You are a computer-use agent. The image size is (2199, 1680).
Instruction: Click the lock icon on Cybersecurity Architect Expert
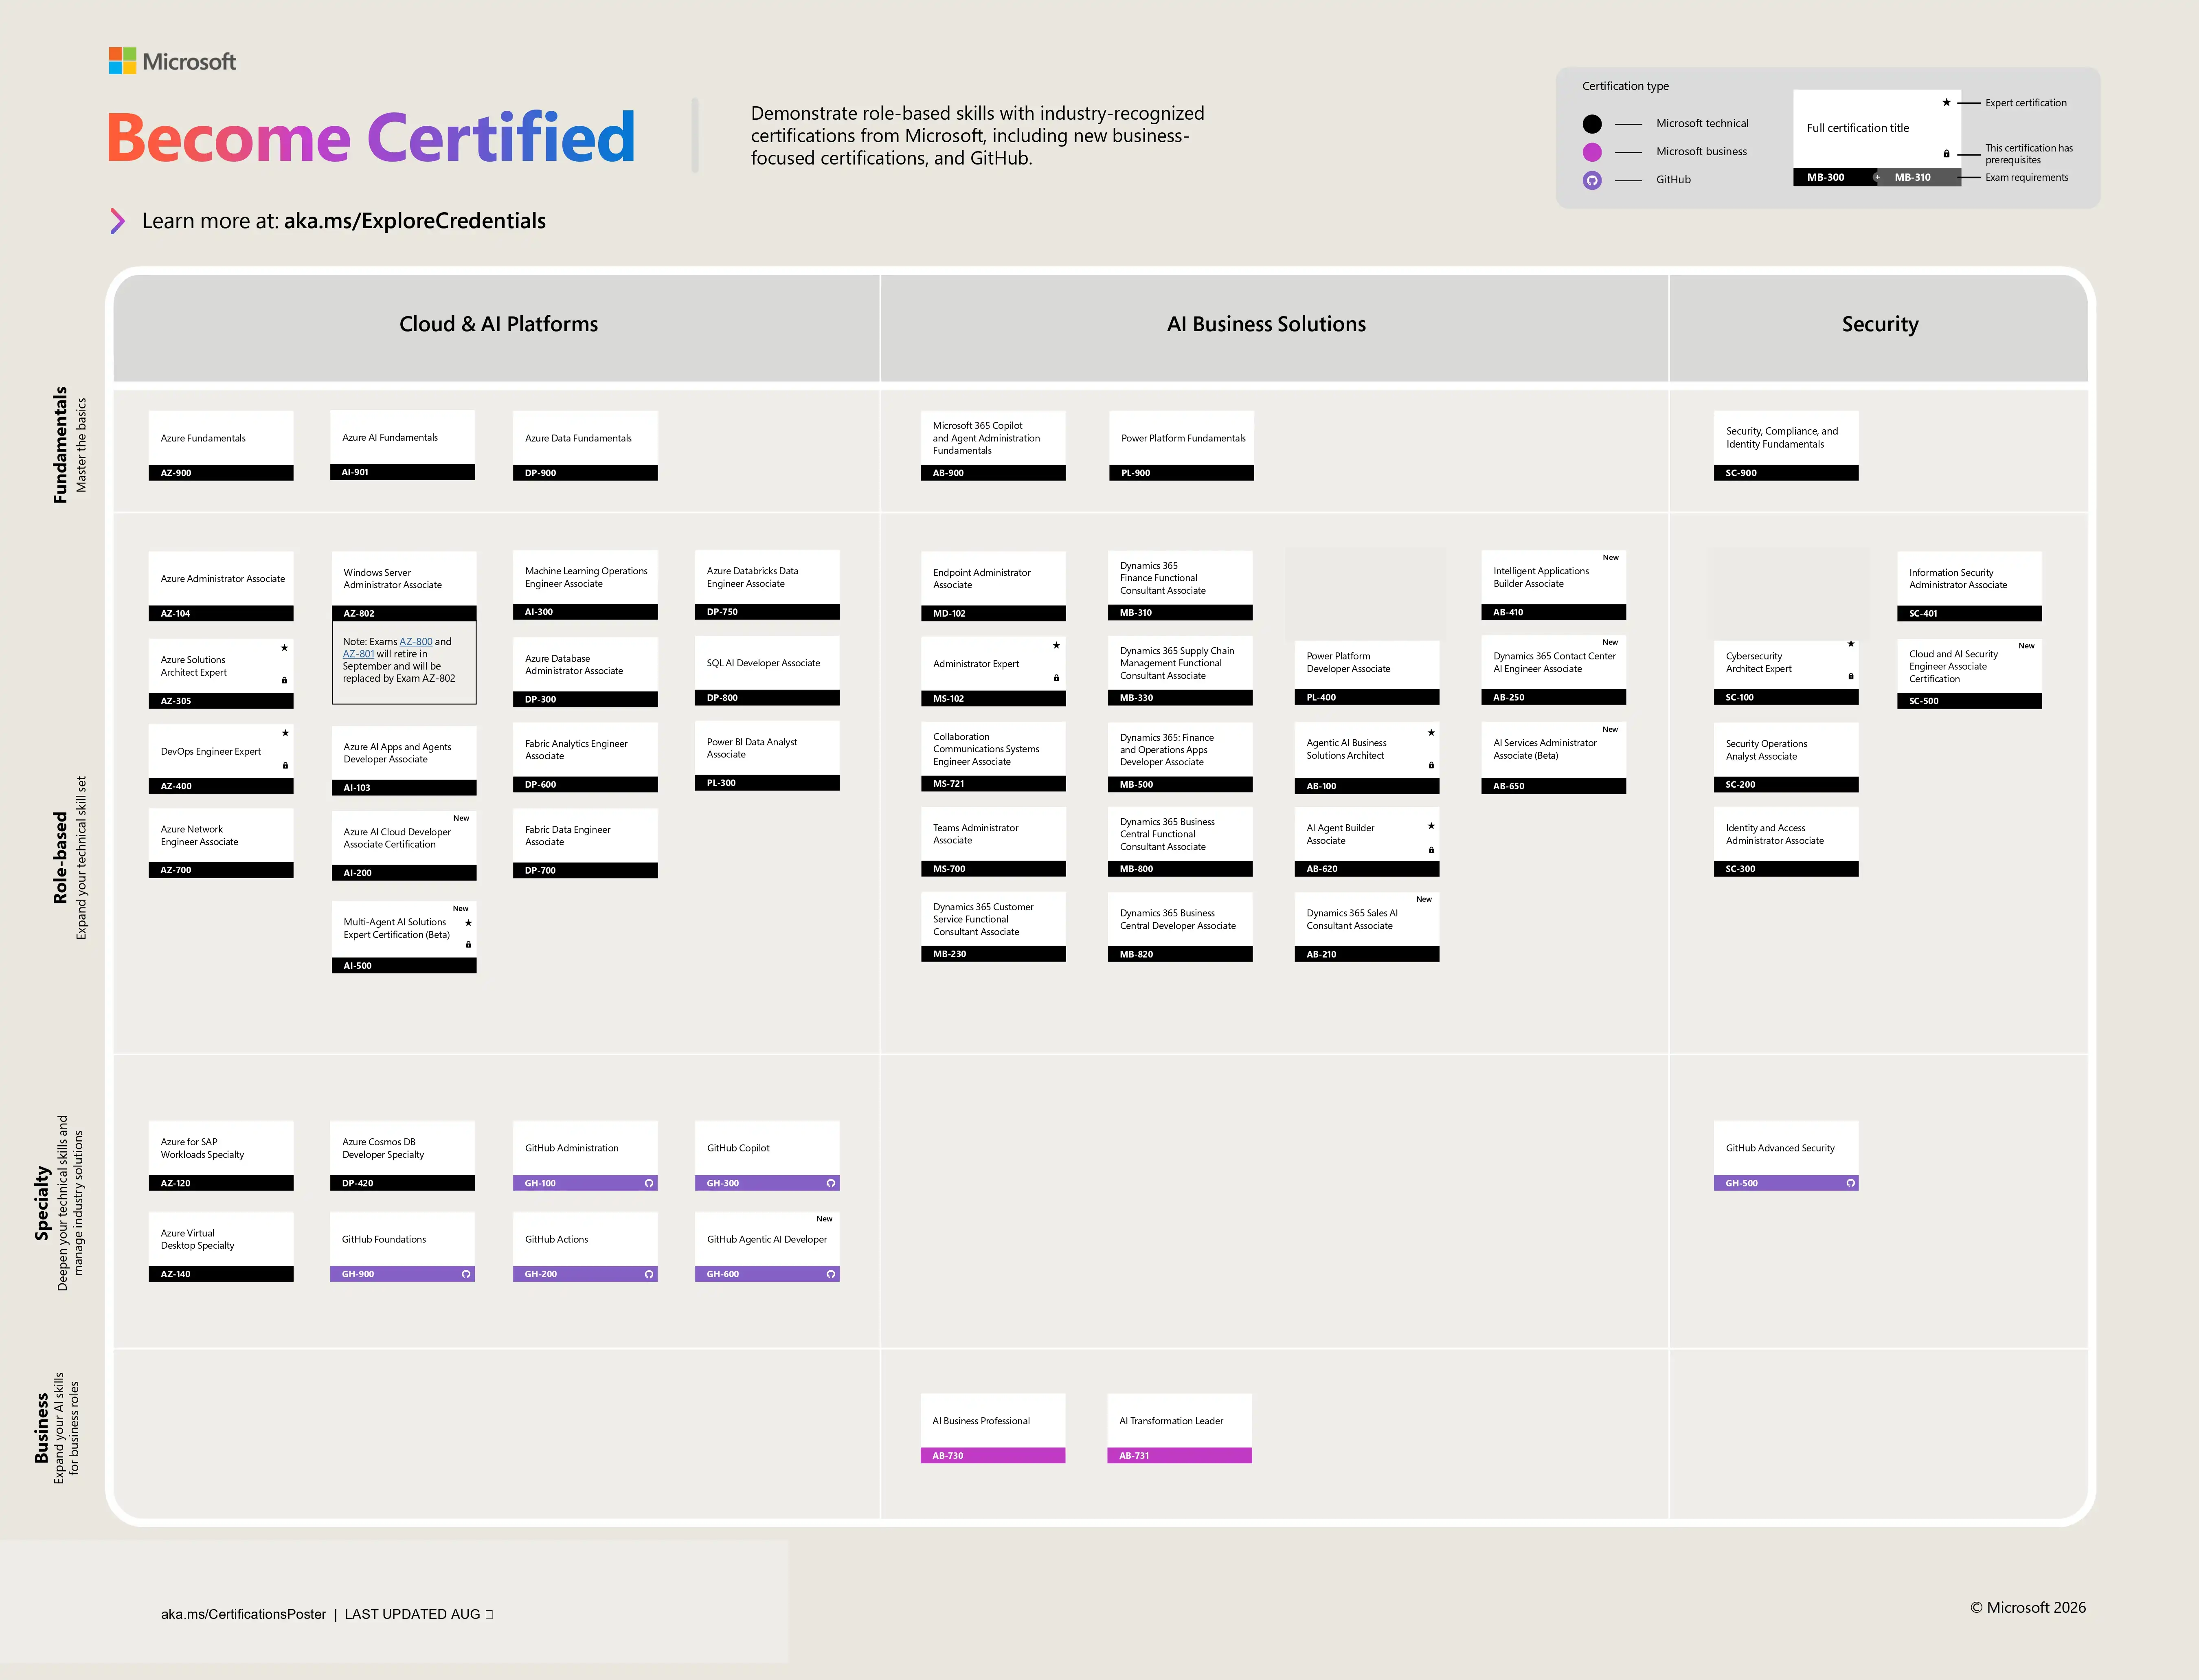tap(1851, 676)
